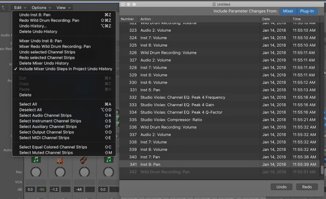Choose Delete Undo History
The image size is (326, 199).
click(63, 31)
